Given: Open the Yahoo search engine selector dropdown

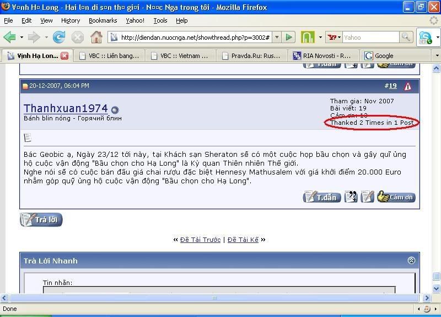Looking at the screenshot, I should coord(334,38).
